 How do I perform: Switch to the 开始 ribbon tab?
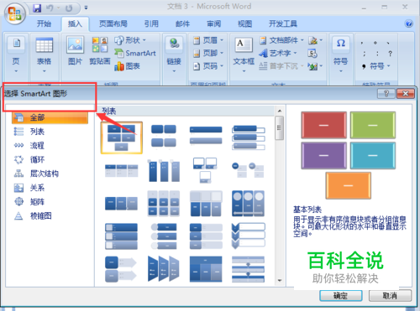point(44,23)
